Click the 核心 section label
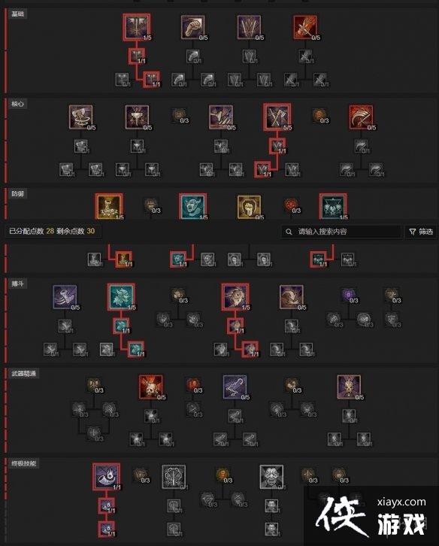This screenshot has width=439, height=546. click(x=18, y=104)
